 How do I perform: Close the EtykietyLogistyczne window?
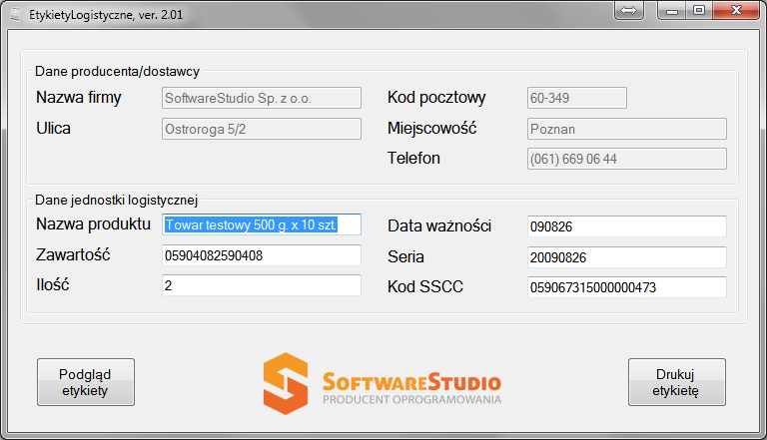(x=736, y=10)
